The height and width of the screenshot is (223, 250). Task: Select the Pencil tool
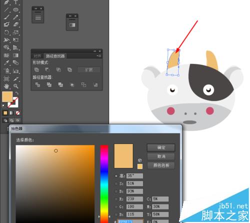[x=15, y=17]
